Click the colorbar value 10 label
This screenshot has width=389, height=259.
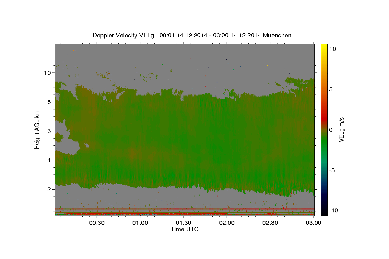pos(333,49)
